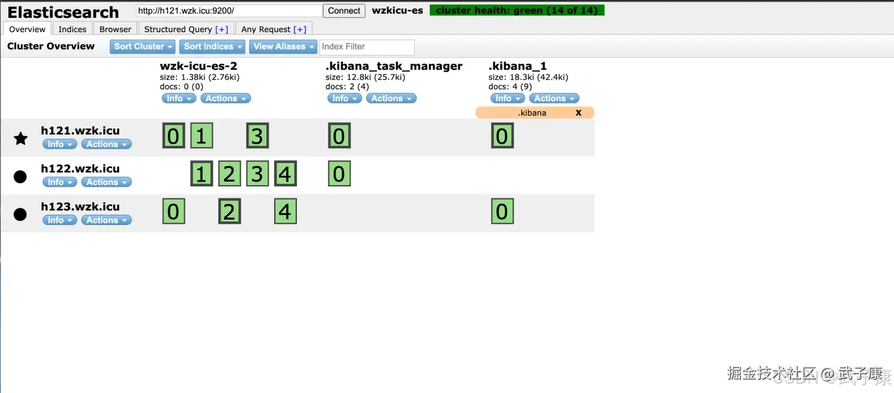The height and width of the screenshot is (393, 894).
Task: Open the View Aliases dropdown
Action: tap(283, 46)
